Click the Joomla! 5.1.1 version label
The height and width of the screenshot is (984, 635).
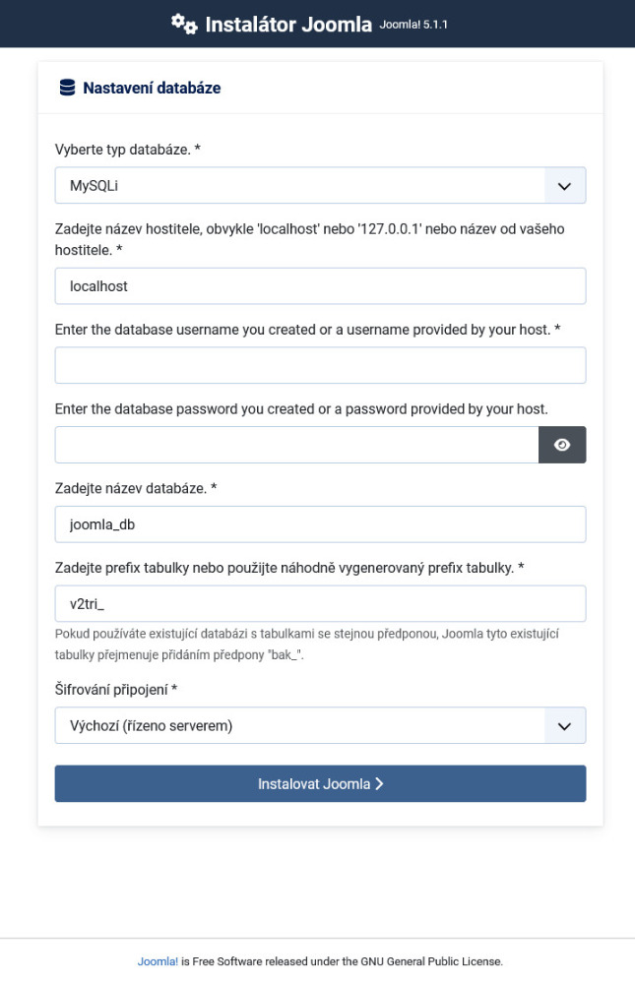point(414,25)
